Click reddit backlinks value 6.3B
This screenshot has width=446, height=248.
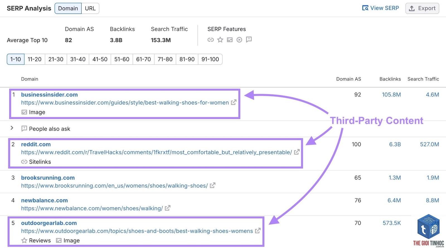(395, 144)
